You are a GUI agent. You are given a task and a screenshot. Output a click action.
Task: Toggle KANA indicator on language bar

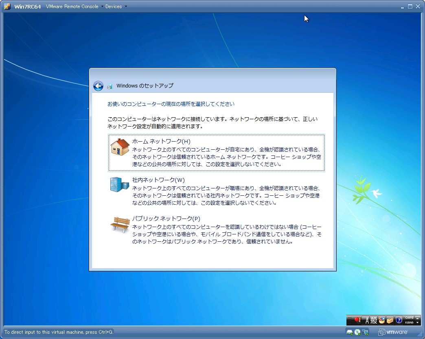(409, 322)
